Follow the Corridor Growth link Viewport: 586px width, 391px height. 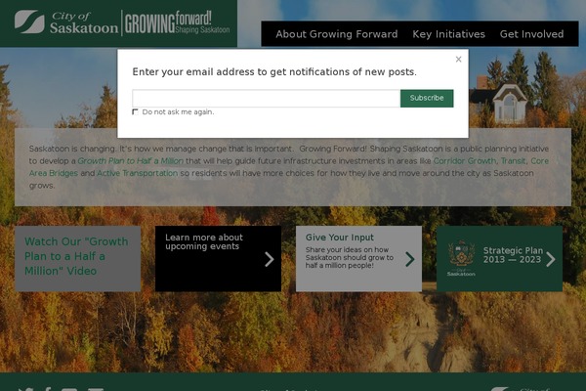(x=465, y=161)
